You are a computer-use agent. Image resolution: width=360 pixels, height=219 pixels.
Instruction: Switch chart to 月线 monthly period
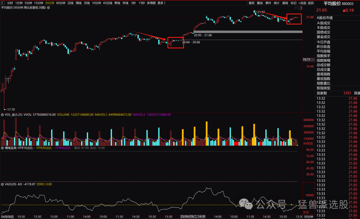click(x=87, y=3)
